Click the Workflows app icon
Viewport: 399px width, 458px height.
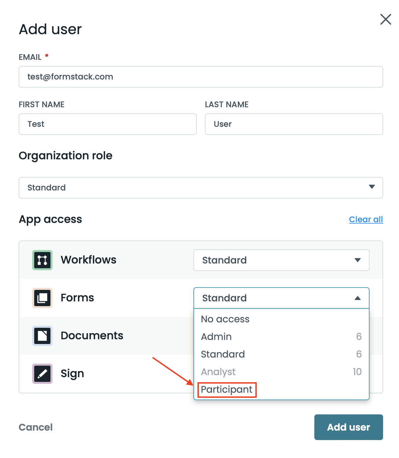tap(42, 260)
